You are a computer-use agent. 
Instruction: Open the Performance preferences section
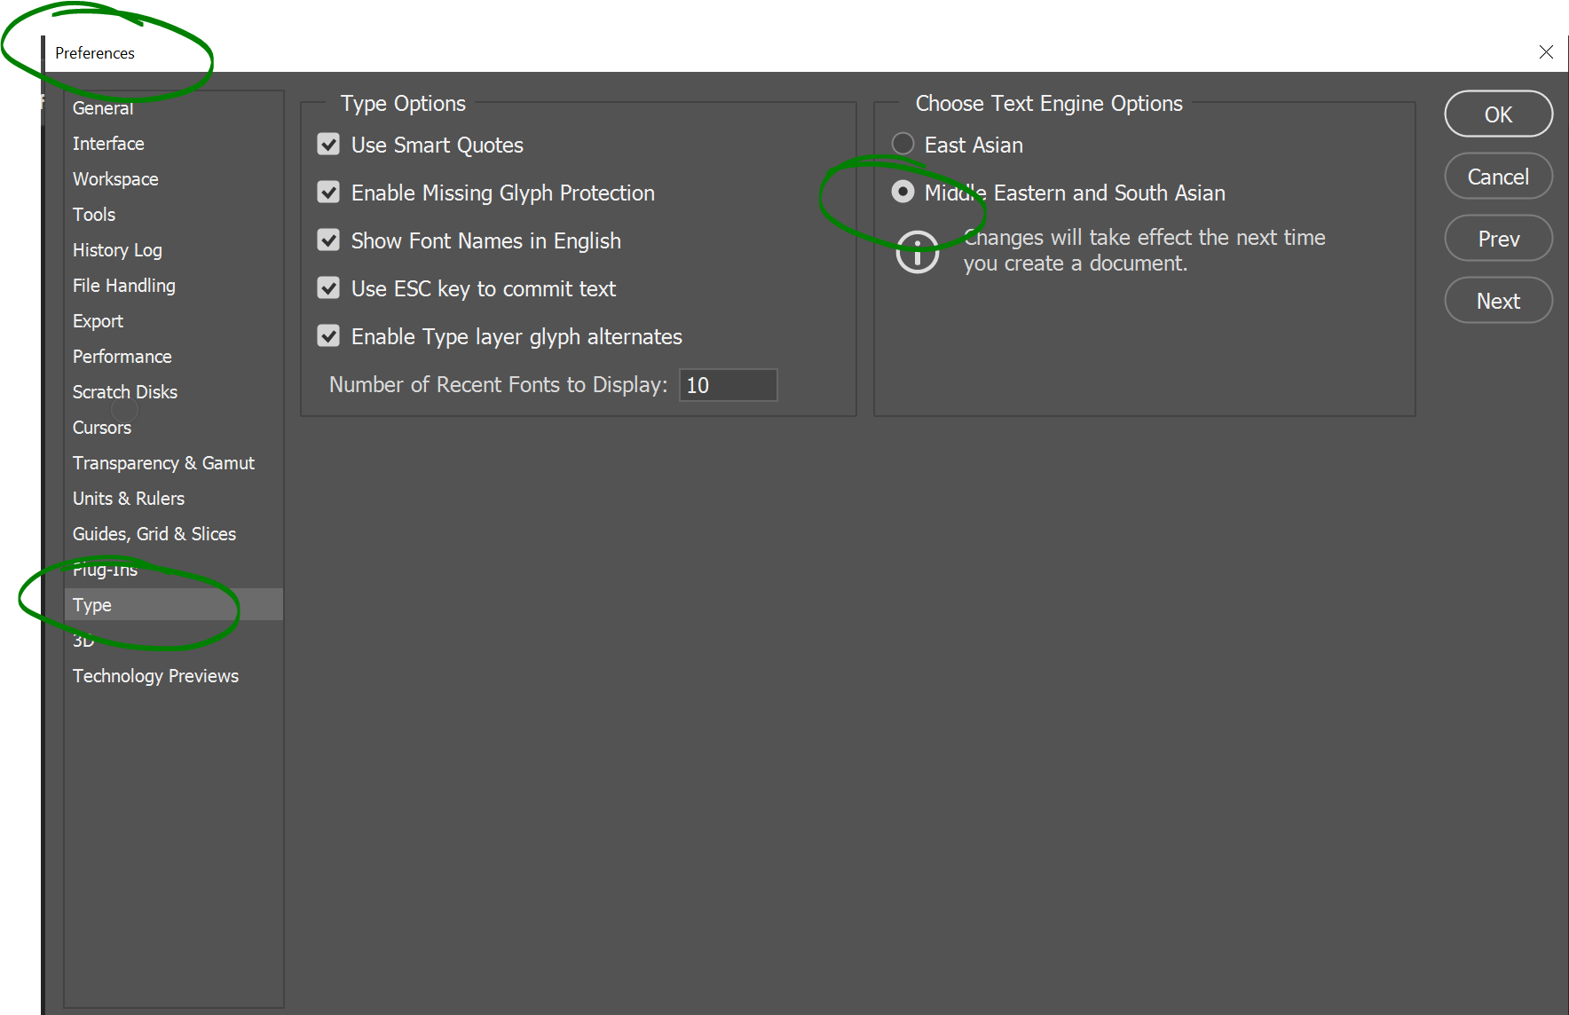(122, 357)
